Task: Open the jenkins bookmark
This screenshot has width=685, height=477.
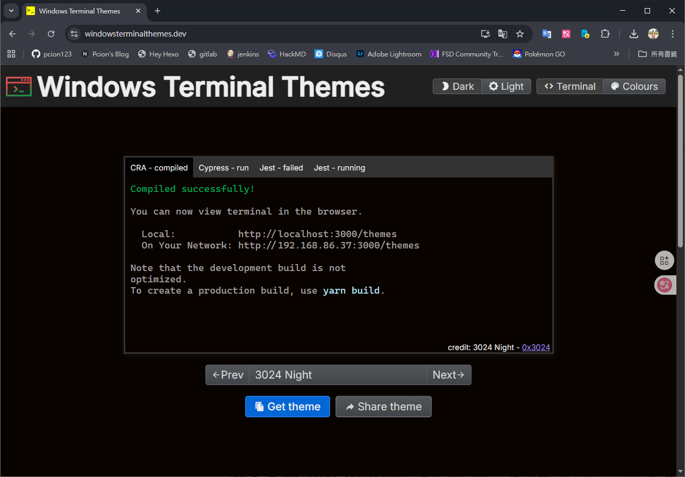Action: [x=243, y=54]
